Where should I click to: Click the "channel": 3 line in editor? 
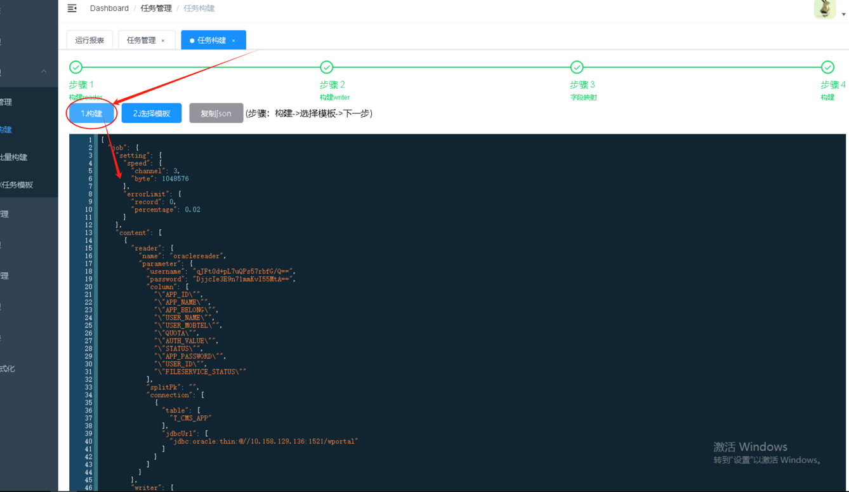tap(155, 171)
